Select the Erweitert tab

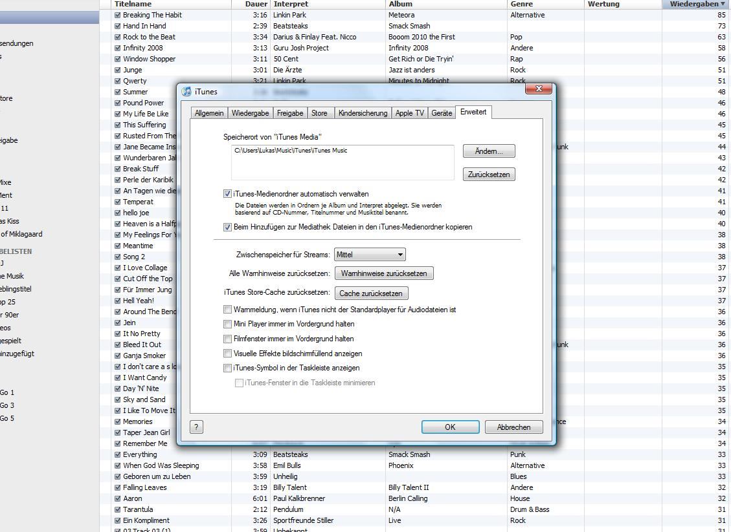473,112
